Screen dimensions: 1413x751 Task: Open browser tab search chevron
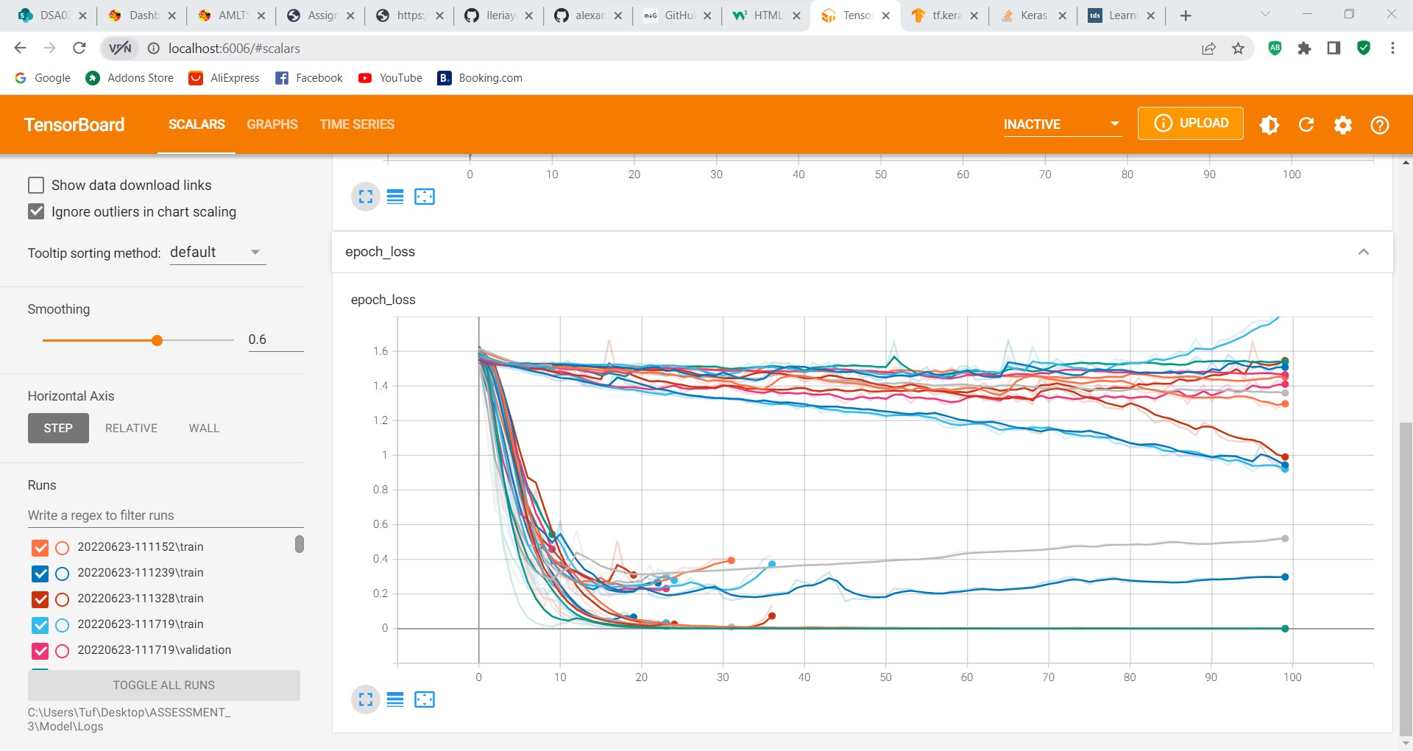coord(1265,14)
